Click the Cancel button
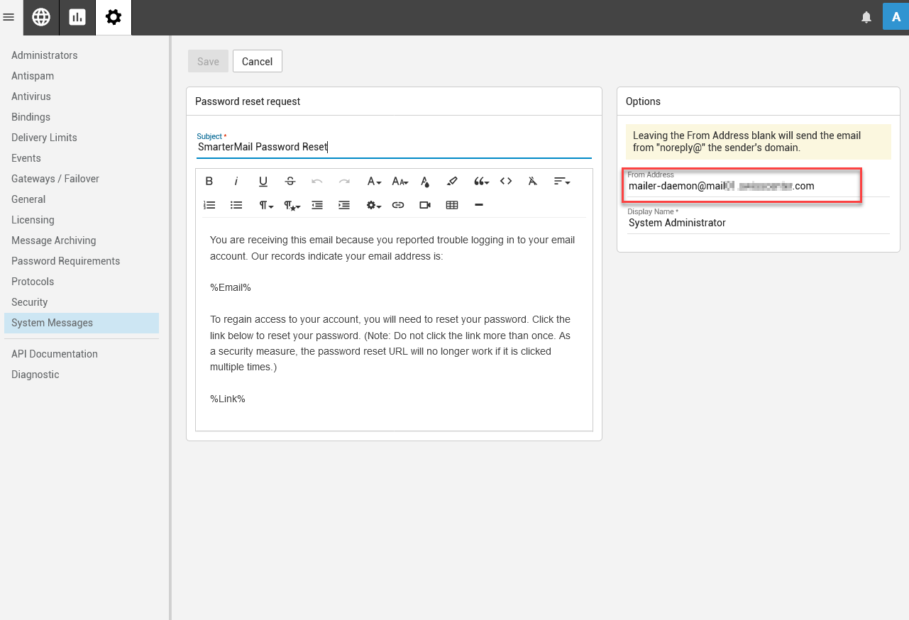The image size is (909, 620). point(257,62)
